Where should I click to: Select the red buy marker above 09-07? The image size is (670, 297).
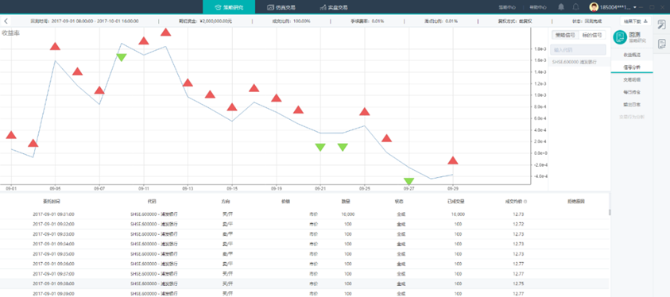click(99, 90)
